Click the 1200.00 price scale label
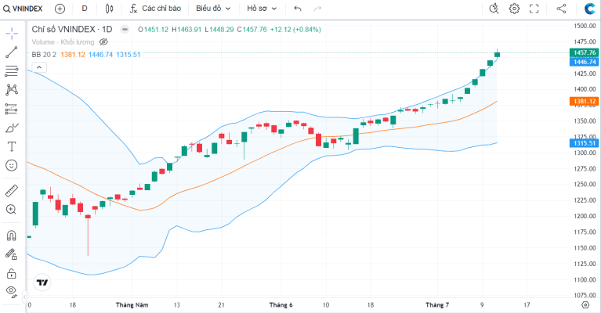601x313 pixels. 585,216
